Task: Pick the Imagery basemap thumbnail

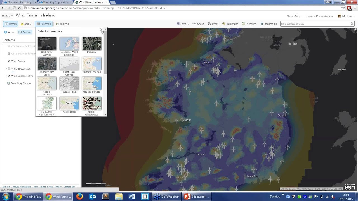Action: 92,44
